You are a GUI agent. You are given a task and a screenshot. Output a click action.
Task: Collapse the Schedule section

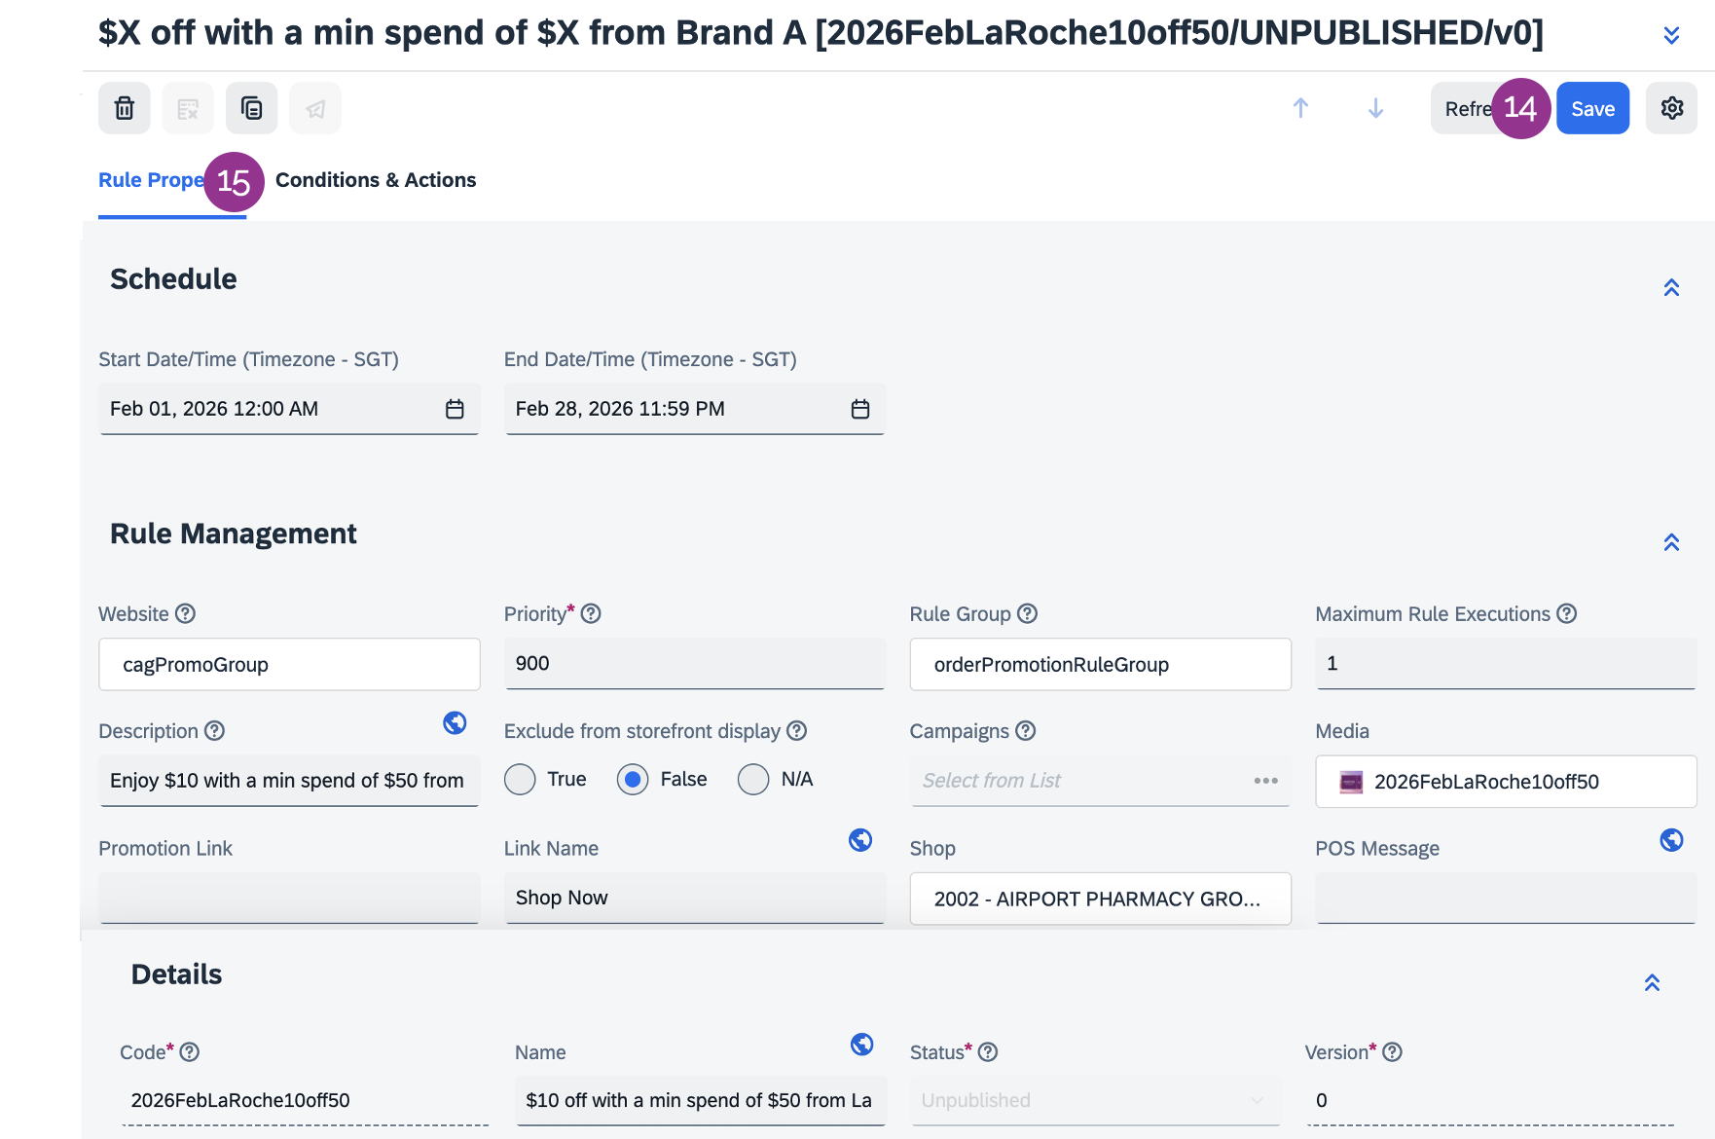[x=1671, y=287]
